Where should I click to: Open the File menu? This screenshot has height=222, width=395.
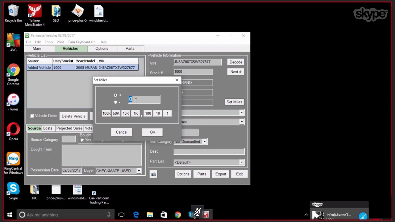click(28, 42)
